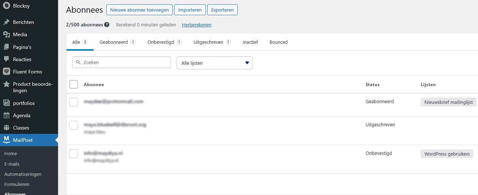This screenshot has width=478, height=195.
Task: Open the Bounced tab
Action: [x=278, y=42]
